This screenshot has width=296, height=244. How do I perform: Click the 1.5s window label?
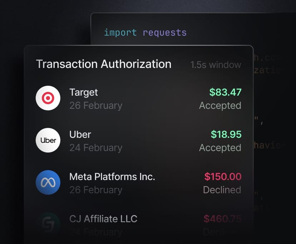(216, 65)
